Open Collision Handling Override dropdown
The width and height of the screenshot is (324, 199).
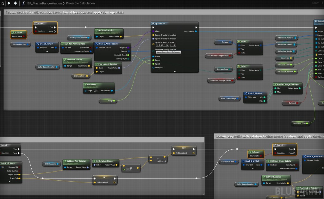pos(168,52)
